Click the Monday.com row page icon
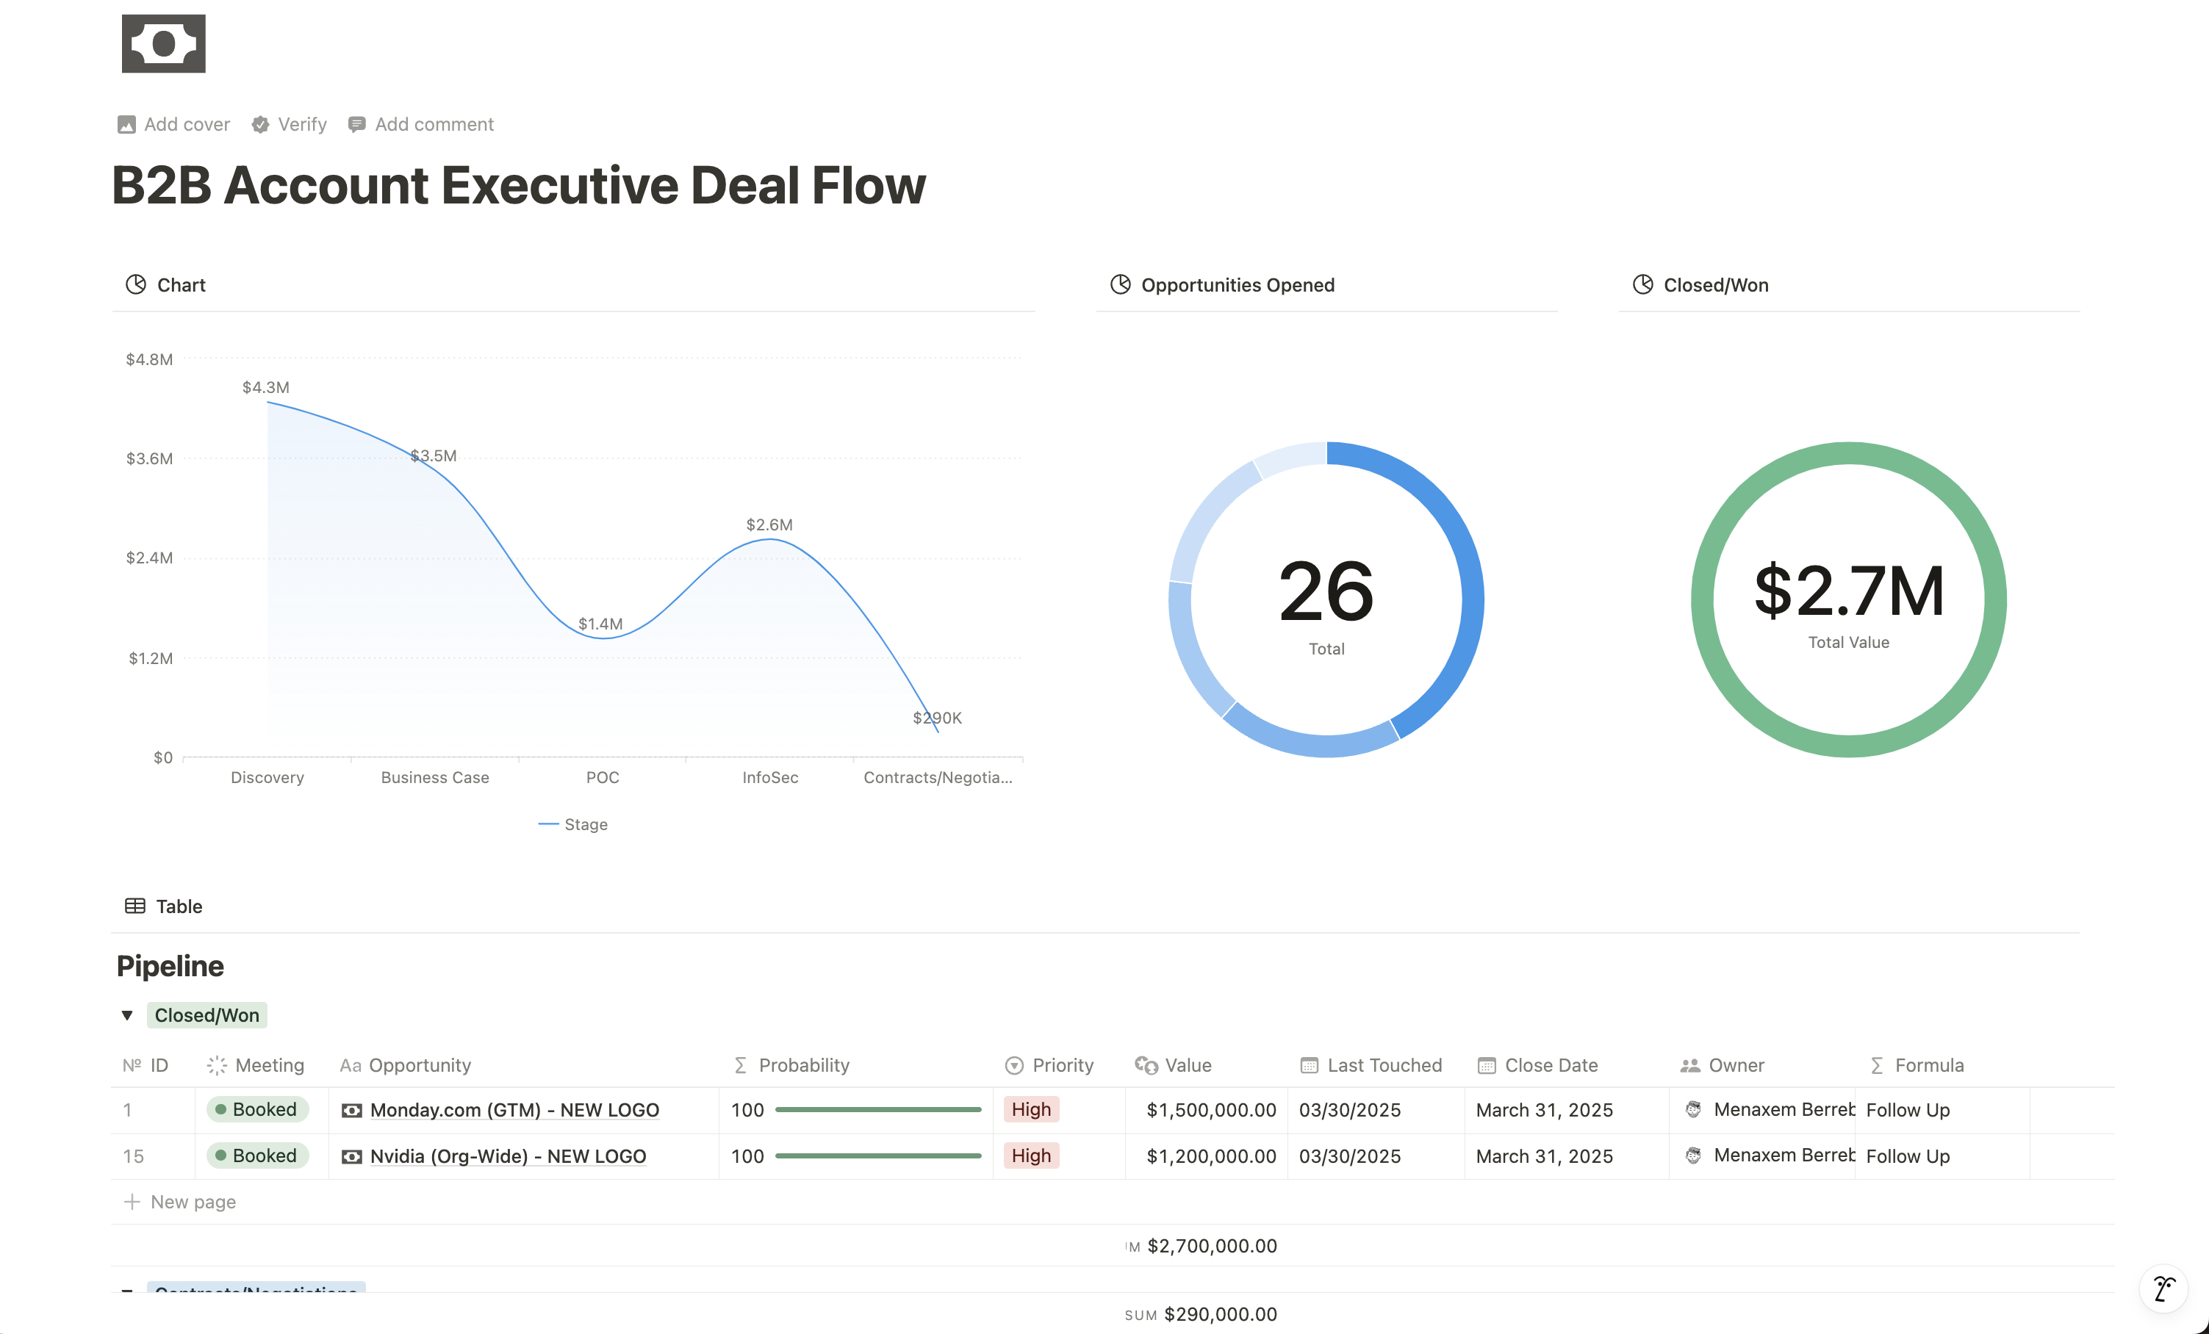The image size is (2209, 1334). (x=351, y=1110)
